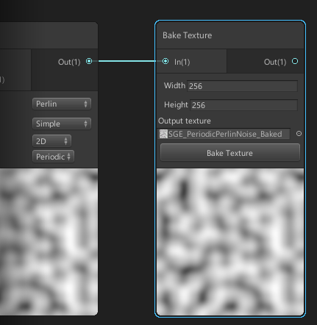
Task: Click the Height label
Action: tap(176, 104)
